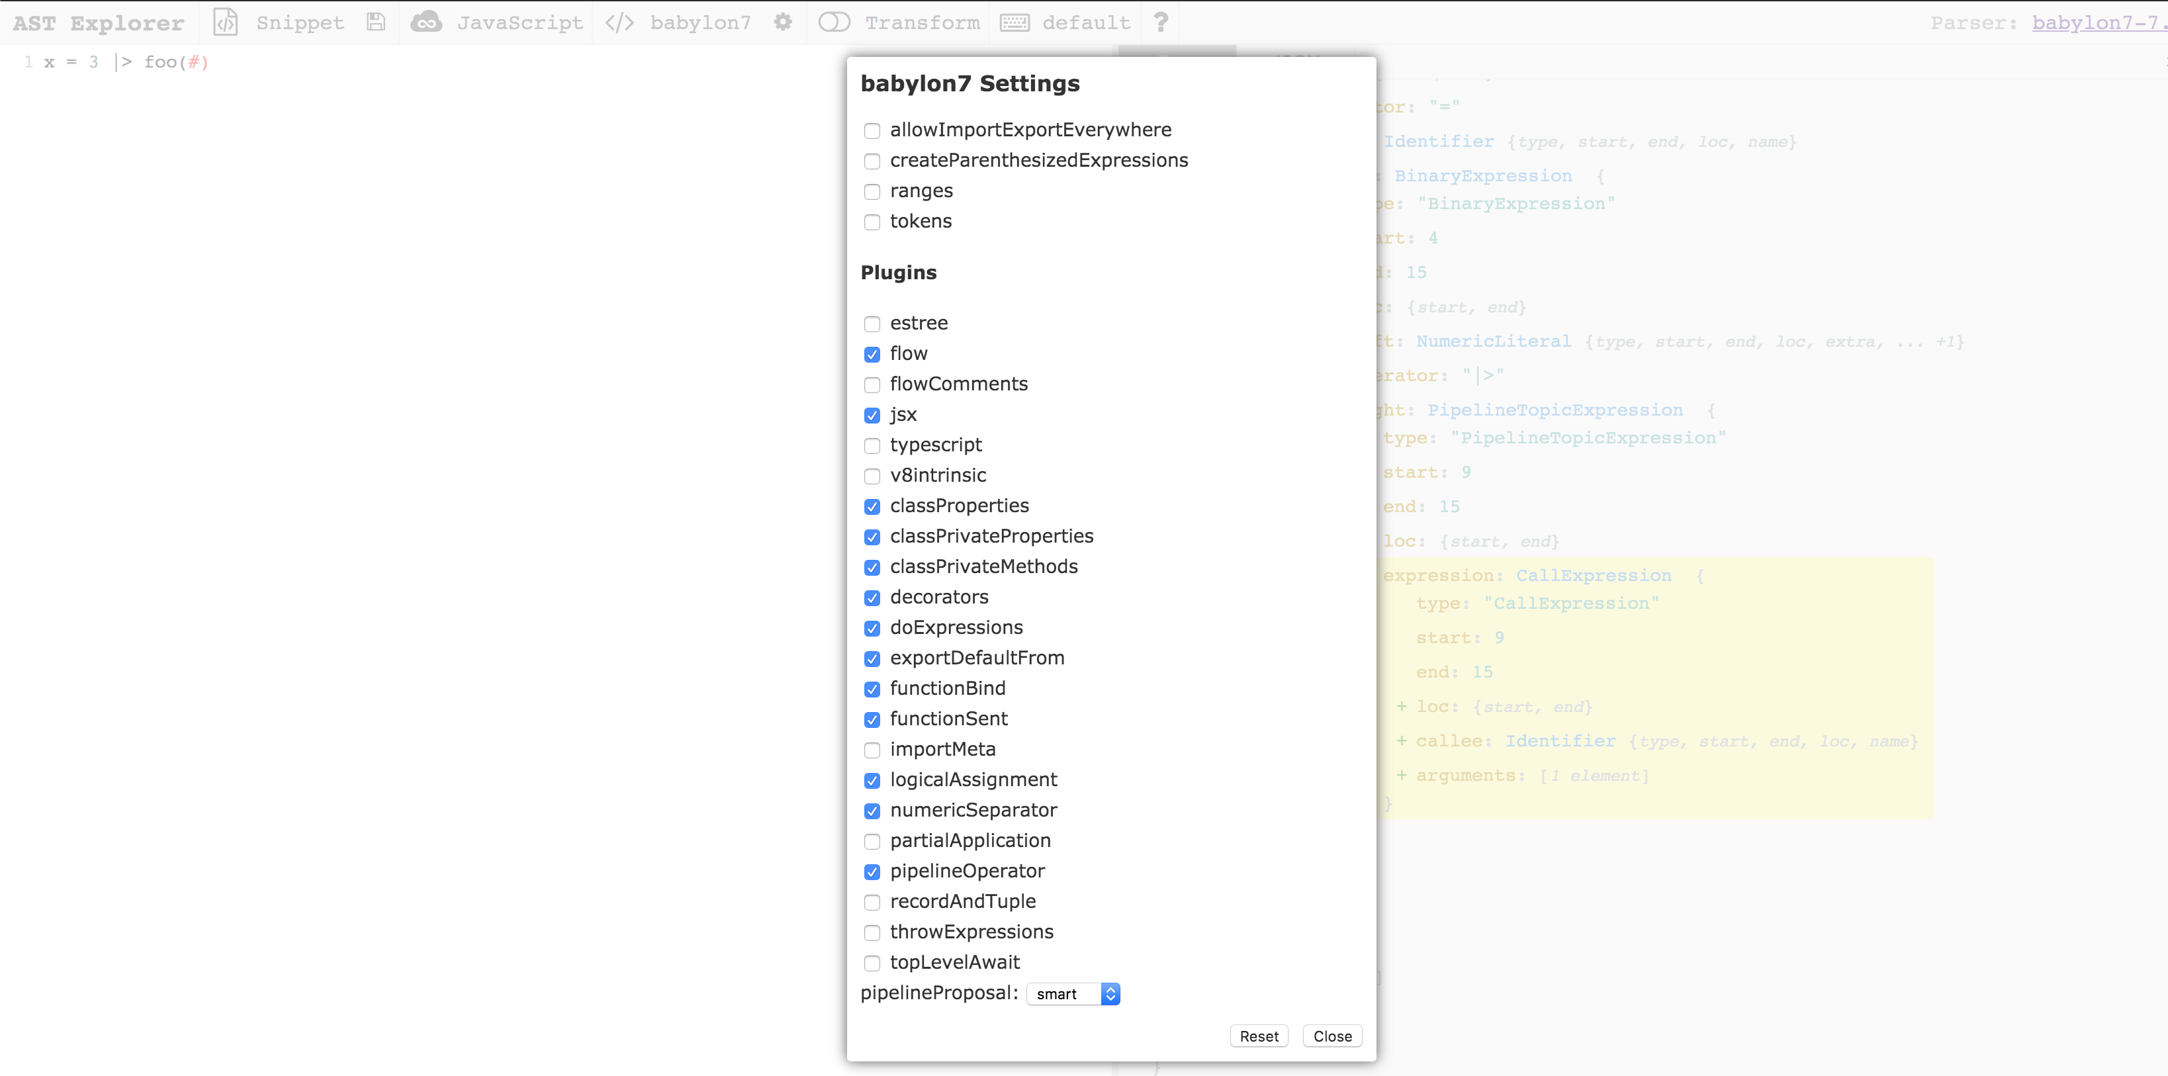Disable the doExpressions plugin
The height and width of the screenshot is (1076, 2168).
[x=872, y=629]
